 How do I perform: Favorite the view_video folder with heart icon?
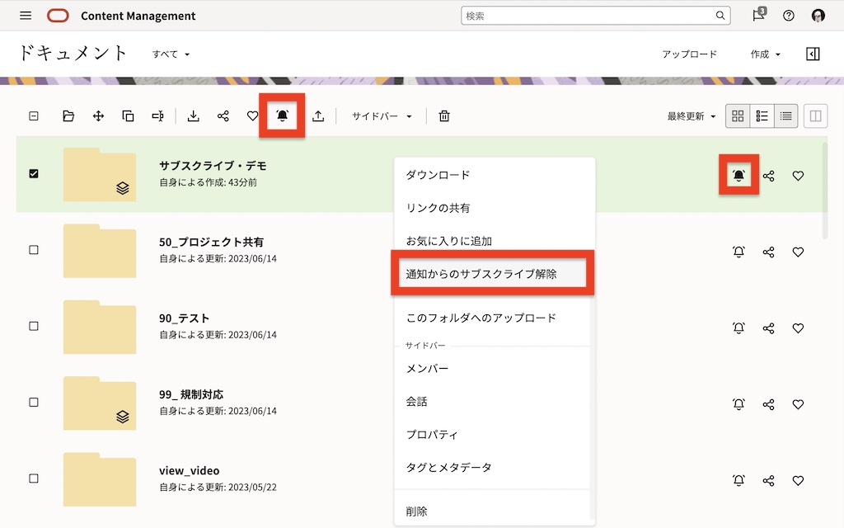798,480
